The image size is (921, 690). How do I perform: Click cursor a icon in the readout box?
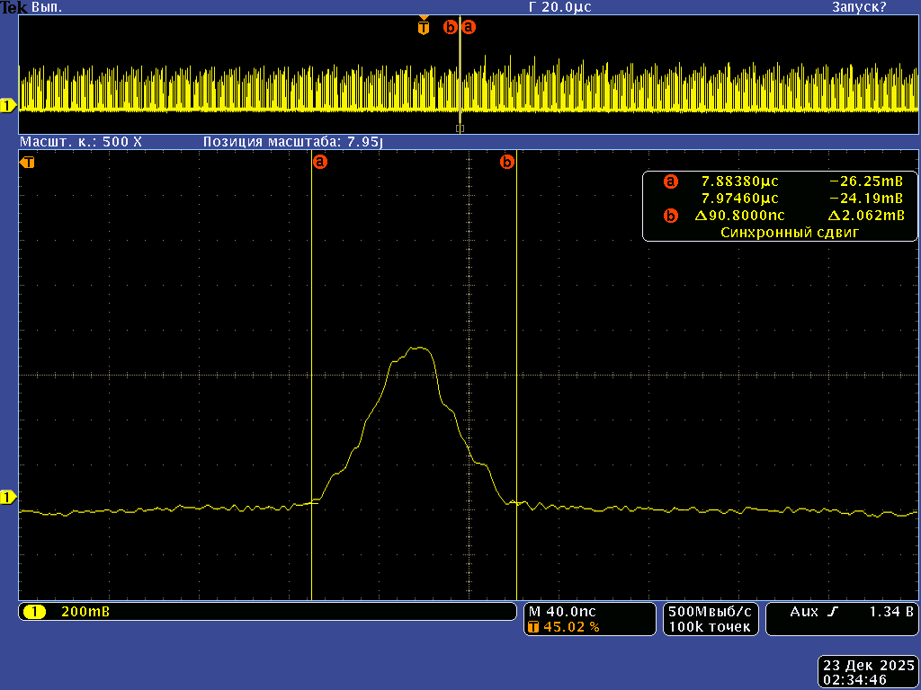(x=670, y=181)
